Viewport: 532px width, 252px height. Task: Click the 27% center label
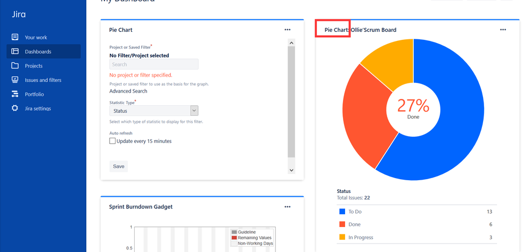[x=413, y=106]
